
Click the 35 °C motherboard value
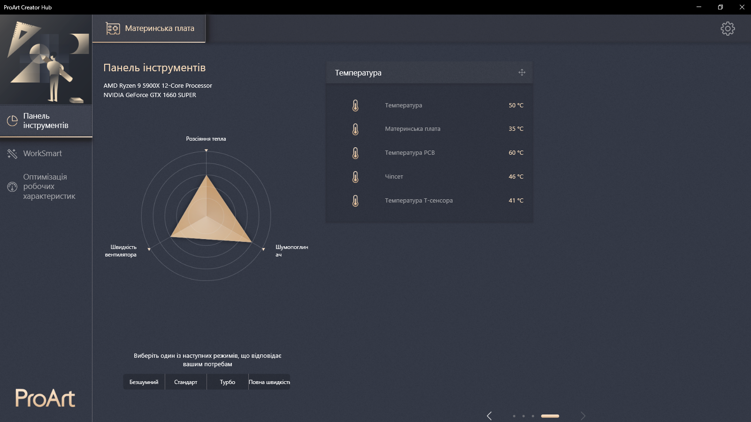(x=516, y=129)
